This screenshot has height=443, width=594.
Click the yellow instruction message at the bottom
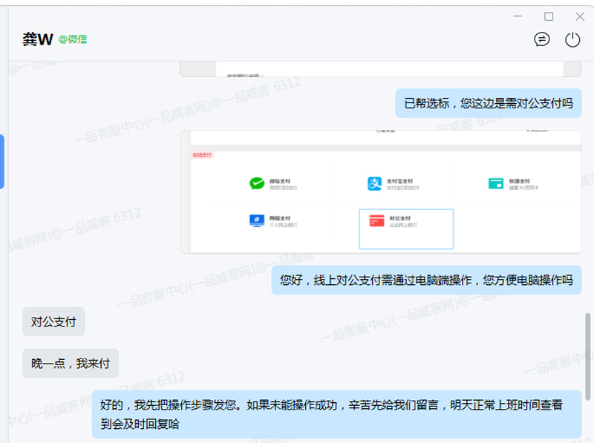333,413
